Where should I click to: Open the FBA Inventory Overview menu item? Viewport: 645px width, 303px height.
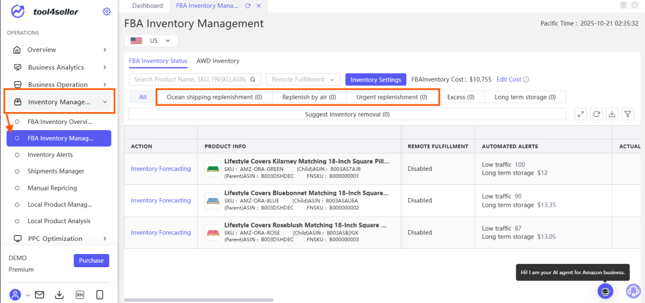coord(59,121)
